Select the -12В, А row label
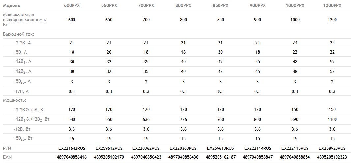The height and width of the screenshot is (163, 351). tap(22, 91)
